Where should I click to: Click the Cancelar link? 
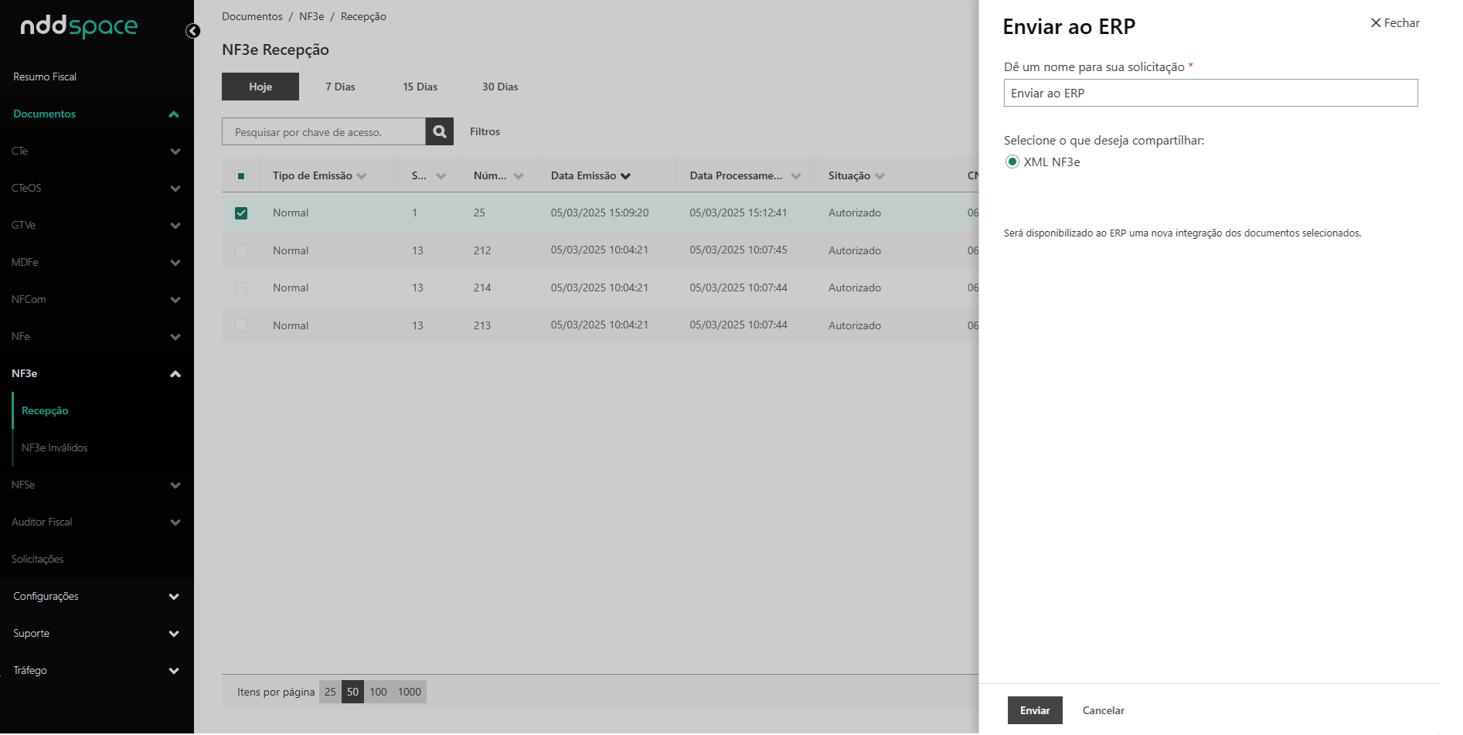coord(1103,710)
